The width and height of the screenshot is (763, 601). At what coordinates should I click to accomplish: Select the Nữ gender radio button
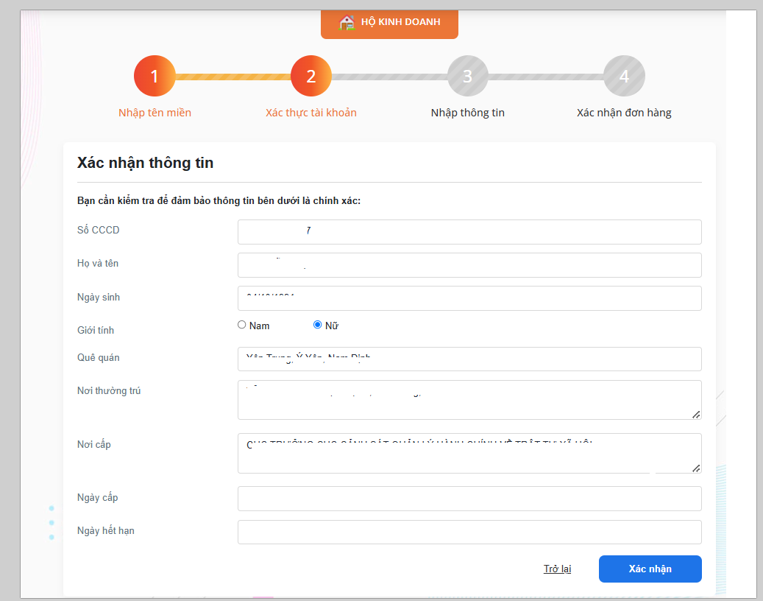318,325
